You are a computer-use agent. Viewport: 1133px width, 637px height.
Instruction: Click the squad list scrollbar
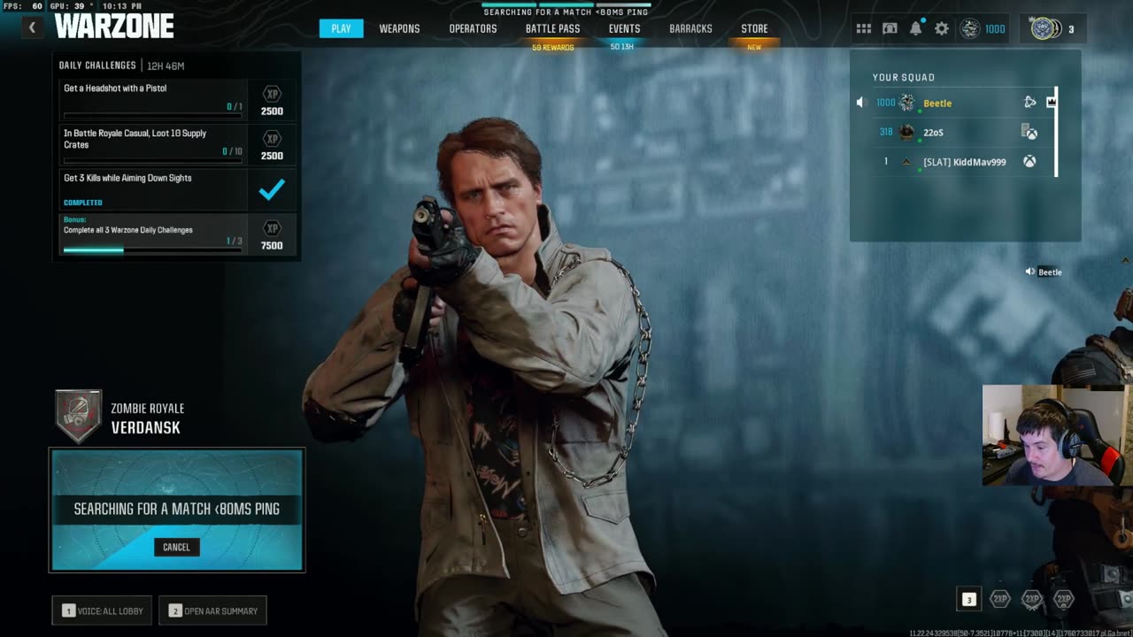tap(1056, 131)
